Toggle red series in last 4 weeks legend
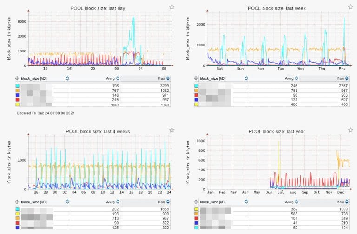 click(18, 223)
